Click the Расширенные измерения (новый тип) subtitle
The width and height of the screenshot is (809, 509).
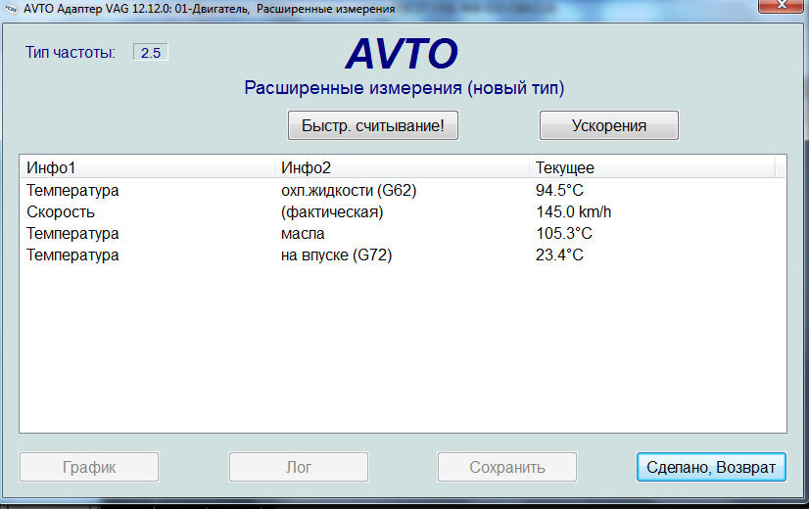(404, 88)
